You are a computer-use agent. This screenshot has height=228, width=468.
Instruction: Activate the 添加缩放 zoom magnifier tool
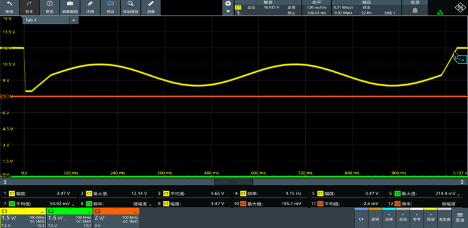click(130, 4)
